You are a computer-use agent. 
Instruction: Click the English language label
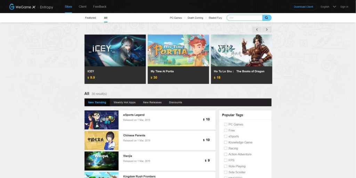click(325, 7)
